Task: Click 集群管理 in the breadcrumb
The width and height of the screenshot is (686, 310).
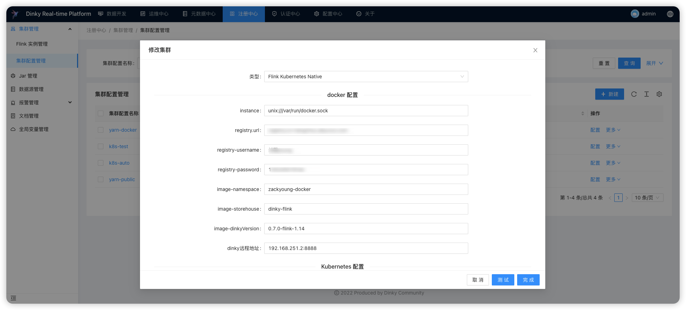Action: pos(123,30)
